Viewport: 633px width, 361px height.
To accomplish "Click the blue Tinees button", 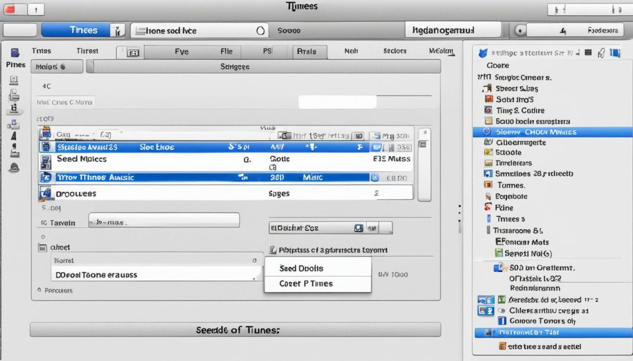I will [77, 30].
